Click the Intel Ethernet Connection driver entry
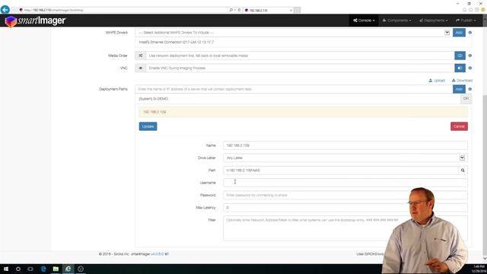 [x=177, y=43]
